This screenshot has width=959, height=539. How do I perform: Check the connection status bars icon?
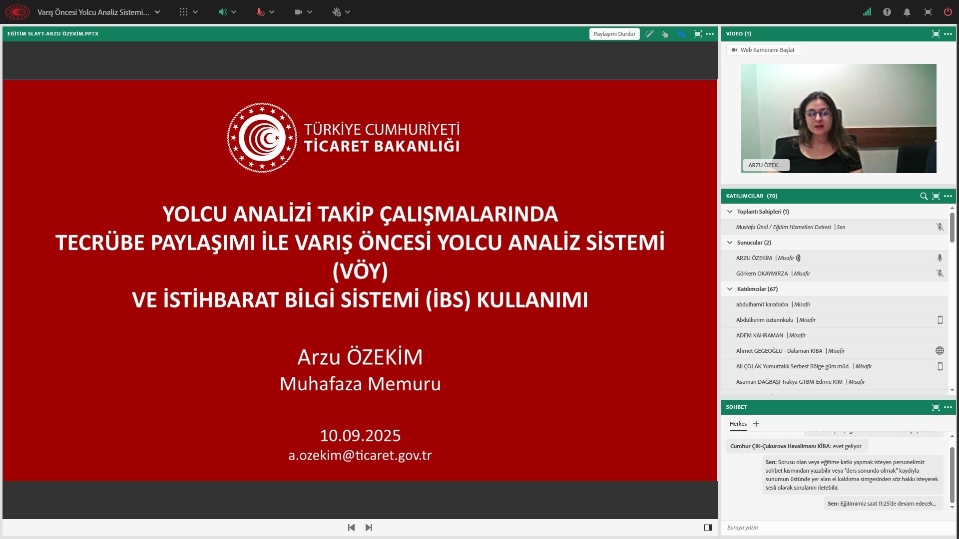(867, 12)
